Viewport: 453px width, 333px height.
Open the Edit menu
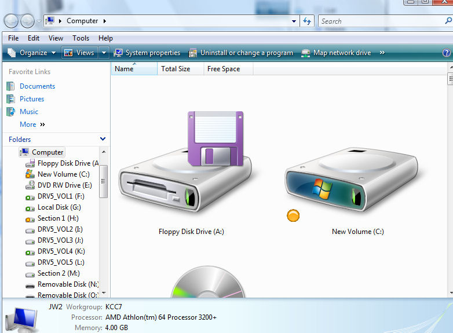pyautogui.click(x=34, y=38)
